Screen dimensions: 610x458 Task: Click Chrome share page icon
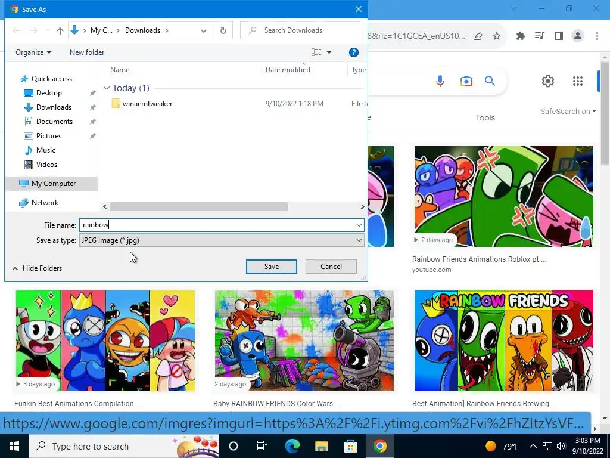[x=478, y=36]
